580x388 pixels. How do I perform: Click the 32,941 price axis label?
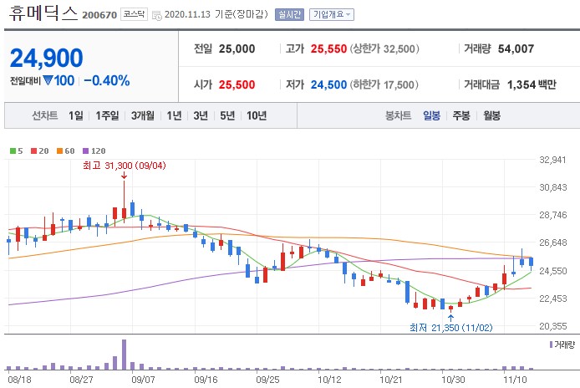(553, 160)
